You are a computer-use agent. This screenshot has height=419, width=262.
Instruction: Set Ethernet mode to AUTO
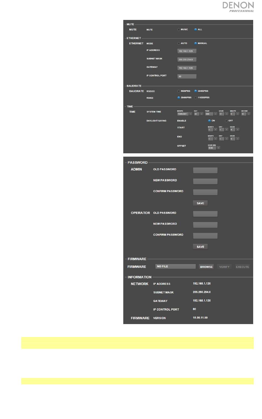[179, 43]
